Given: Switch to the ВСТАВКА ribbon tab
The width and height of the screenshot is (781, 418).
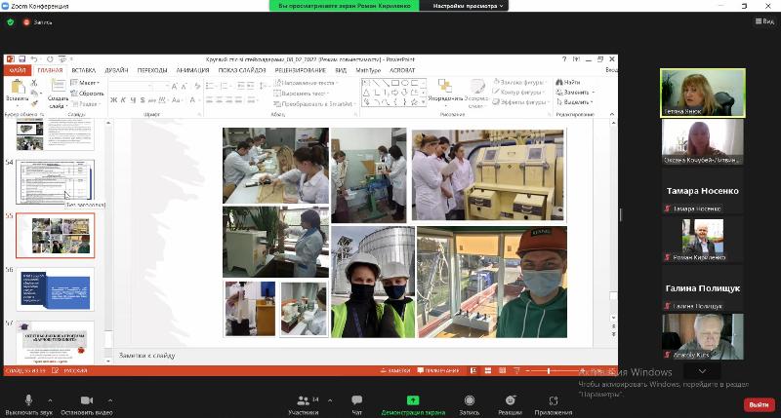Looking at the screenshot, I should click(x=83, y=70).
